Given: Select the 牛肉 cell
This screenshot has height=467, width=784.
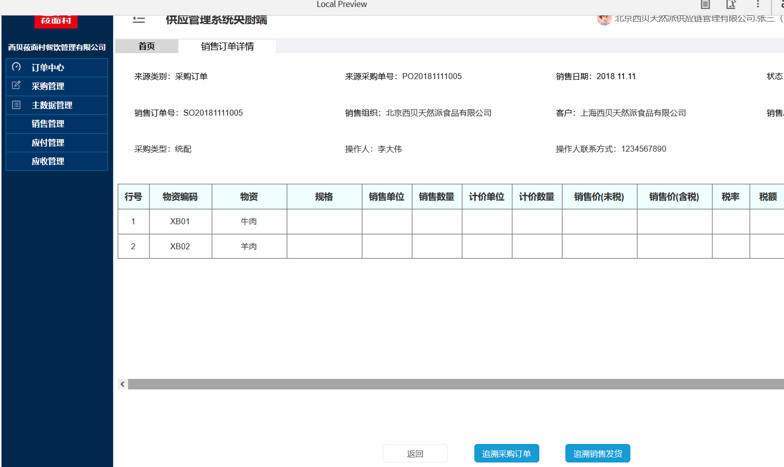Looking at the screenshot, I should pos(249,221).
